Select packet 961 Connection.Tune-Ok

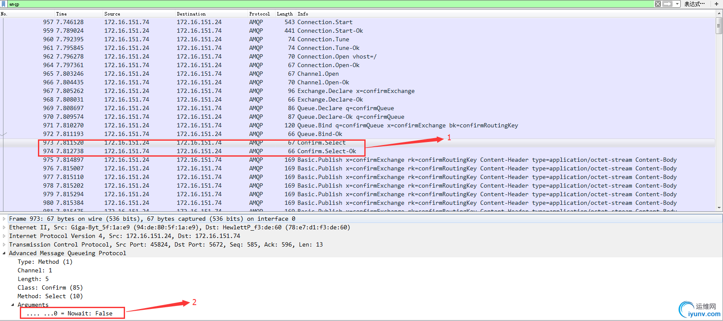[358, 48]
